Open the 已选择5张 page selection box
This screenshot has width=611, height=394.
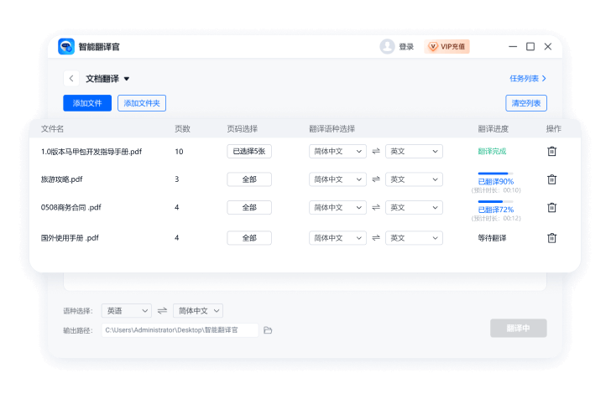pyautogui.click(x=249, y=152)
